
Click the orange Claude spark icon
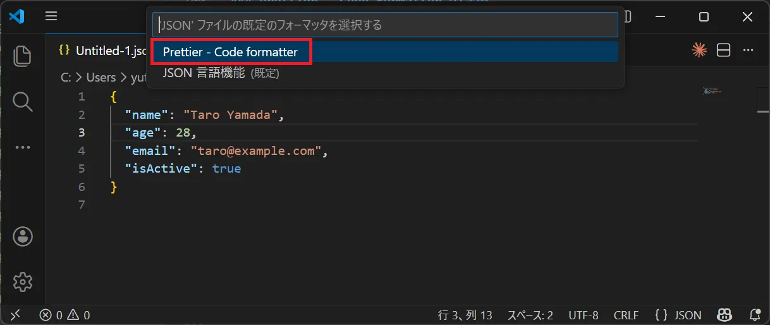point(699,51)
